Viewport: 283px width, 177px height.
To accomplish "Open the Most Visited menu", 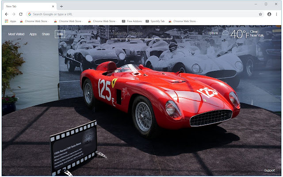I will pos(16,34).
